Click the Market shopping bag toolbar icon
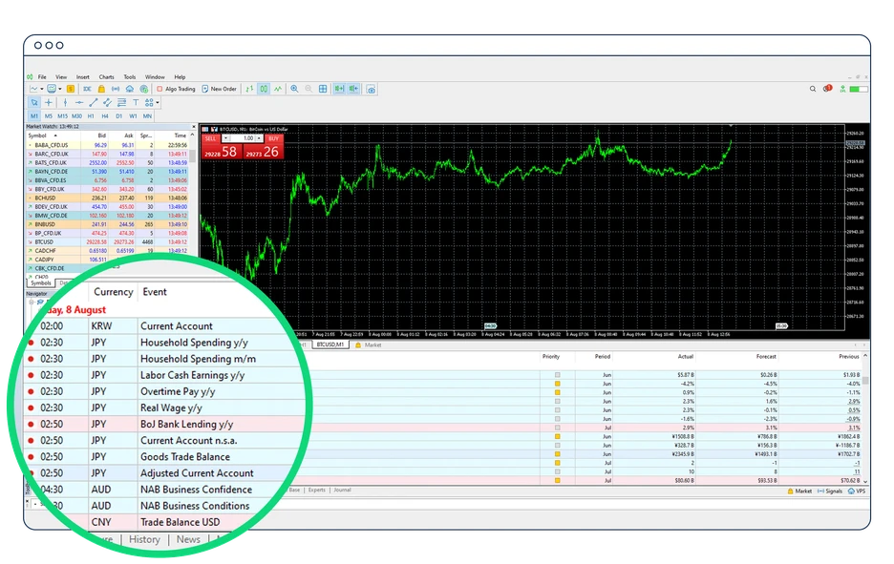894x564 pixels. coord(101,89)
